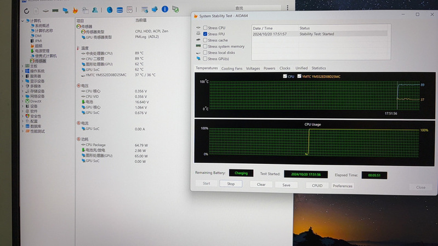Image resolution: width=438 pixels, height=246 pixels.
Task: Click the Stress local disks drive icon
Action: click(198, 53)
